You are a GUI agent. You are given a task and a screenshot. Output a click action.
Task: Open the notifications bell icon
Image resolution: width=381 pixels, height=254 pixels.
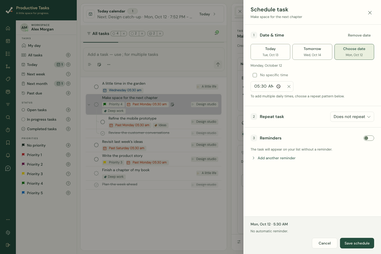8,155
